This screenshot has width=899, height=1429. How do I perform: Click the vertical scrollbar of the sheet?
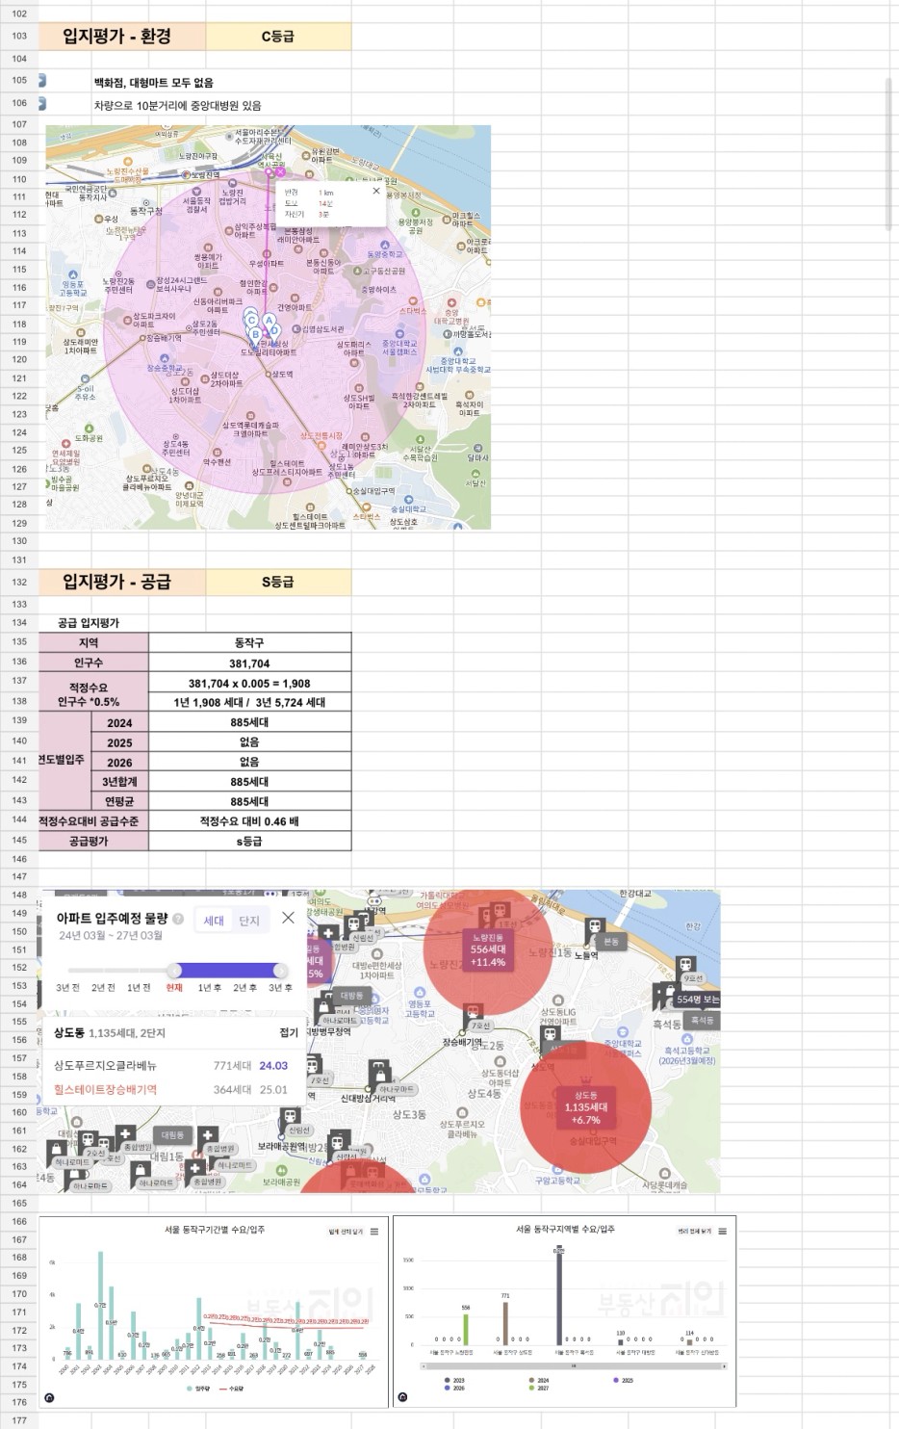point(888,153)
